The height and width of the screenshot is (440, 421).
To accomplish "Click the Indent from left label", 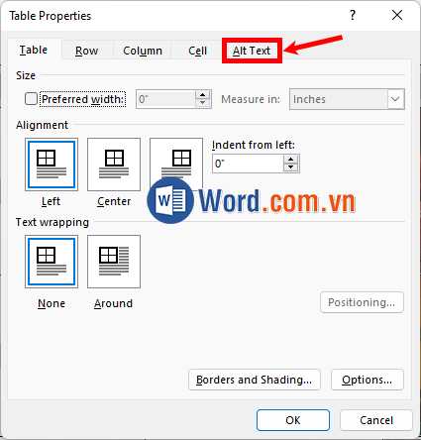I will pyautogui.click(x=254, y=145).
